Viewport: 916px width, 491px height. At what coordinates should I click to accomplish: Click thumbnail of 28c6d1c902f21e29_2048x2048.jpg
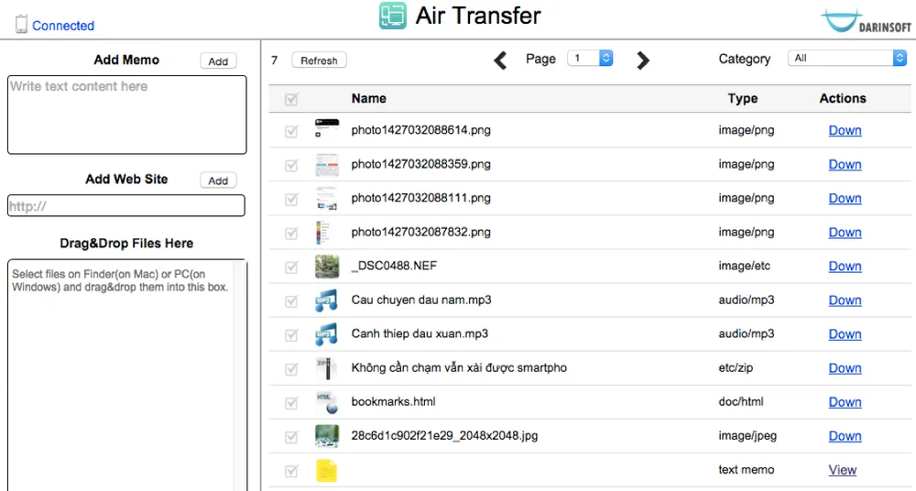pyautogui.click(x=327, y=436)
